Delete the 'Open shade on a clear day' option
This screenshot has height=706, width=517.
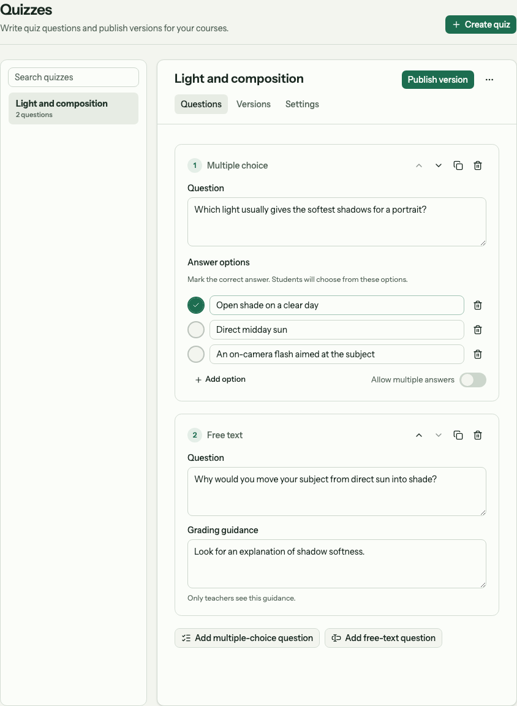click(478, 305)
